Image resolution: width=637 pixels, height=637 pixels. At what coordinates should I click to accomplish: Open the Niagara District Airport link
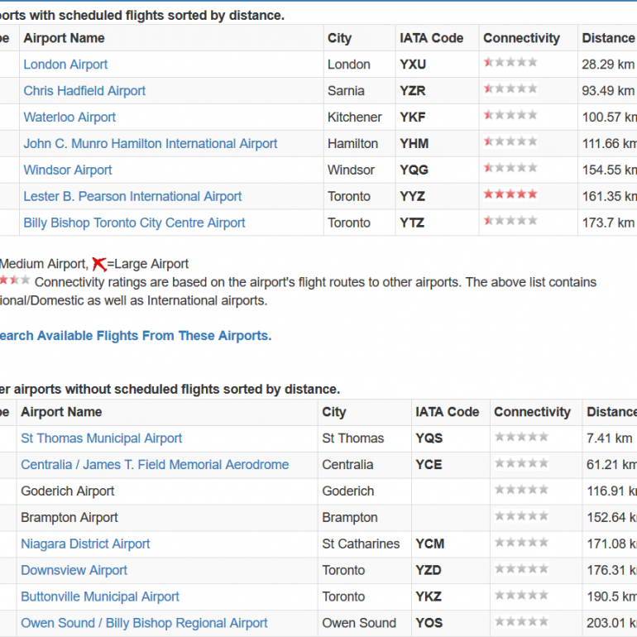point(85,544)
